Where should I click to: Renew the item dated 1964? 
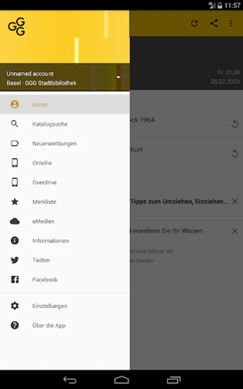(234, 124)
